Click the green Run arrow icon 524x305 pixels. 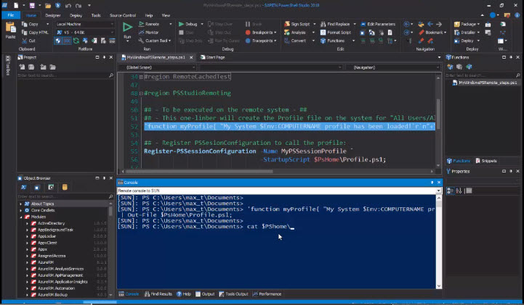point(127,27)
